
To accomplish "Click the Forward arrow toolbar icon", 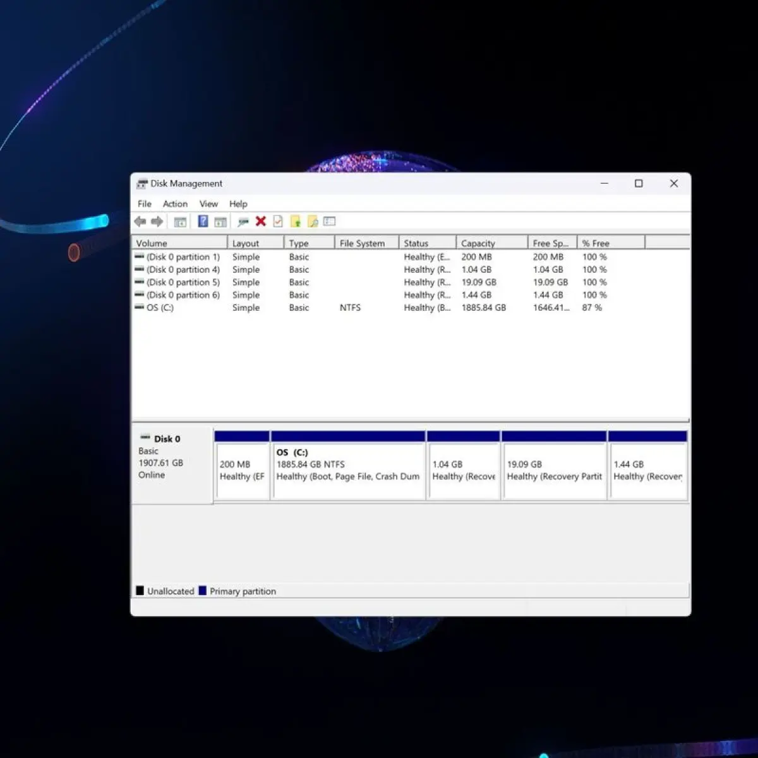I will 157,221.
